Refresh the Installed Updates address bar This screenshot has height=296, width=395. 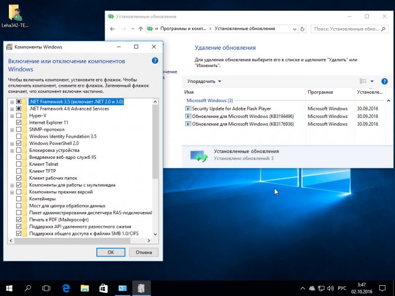click(x=302, y=29)
